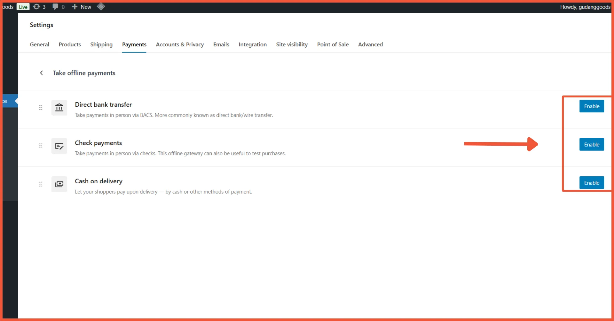Image resolution: width=614 pixels, height=321 pixels.
Task: Switch to the Payments tab
Action: (x=134, y=44)
